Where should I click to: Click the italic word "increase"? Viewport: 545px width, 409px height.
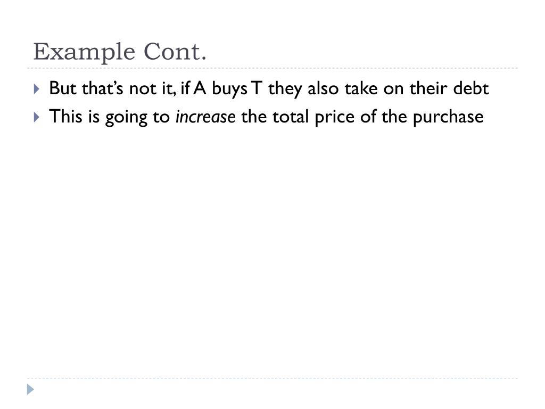(x=205, y=117)
